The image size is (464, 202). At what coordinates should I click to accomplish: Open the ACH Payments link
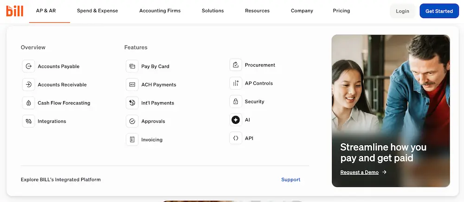point(159,85)
